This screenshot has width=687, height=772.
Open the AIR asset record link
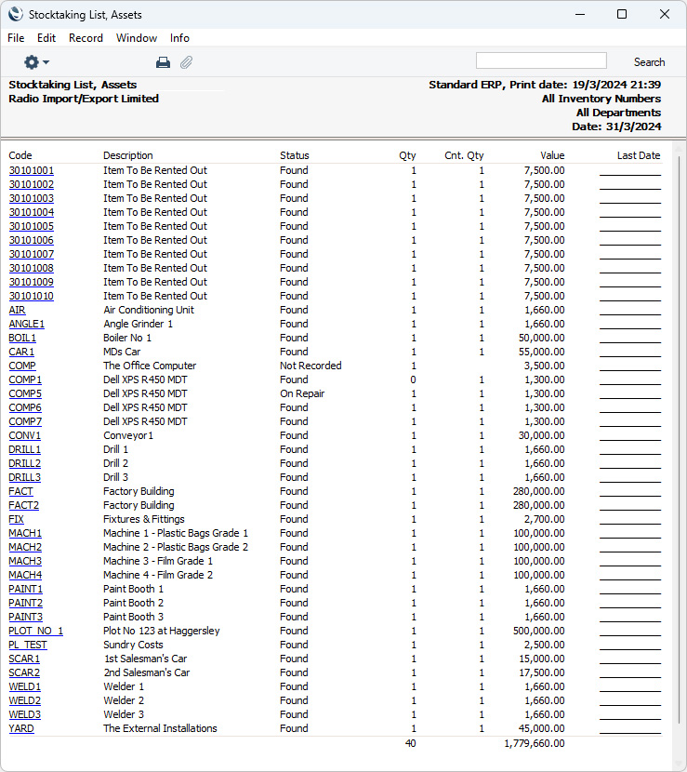point(17,310)
